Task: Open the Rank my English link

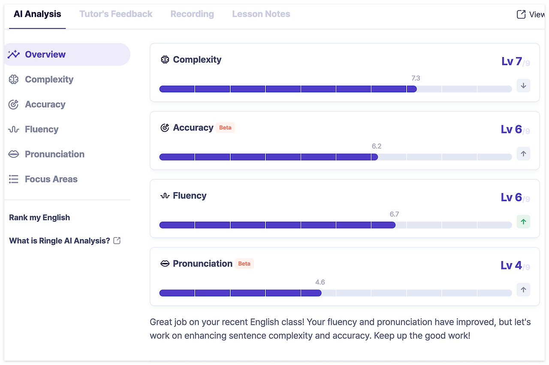Action: tap(39, 217)
